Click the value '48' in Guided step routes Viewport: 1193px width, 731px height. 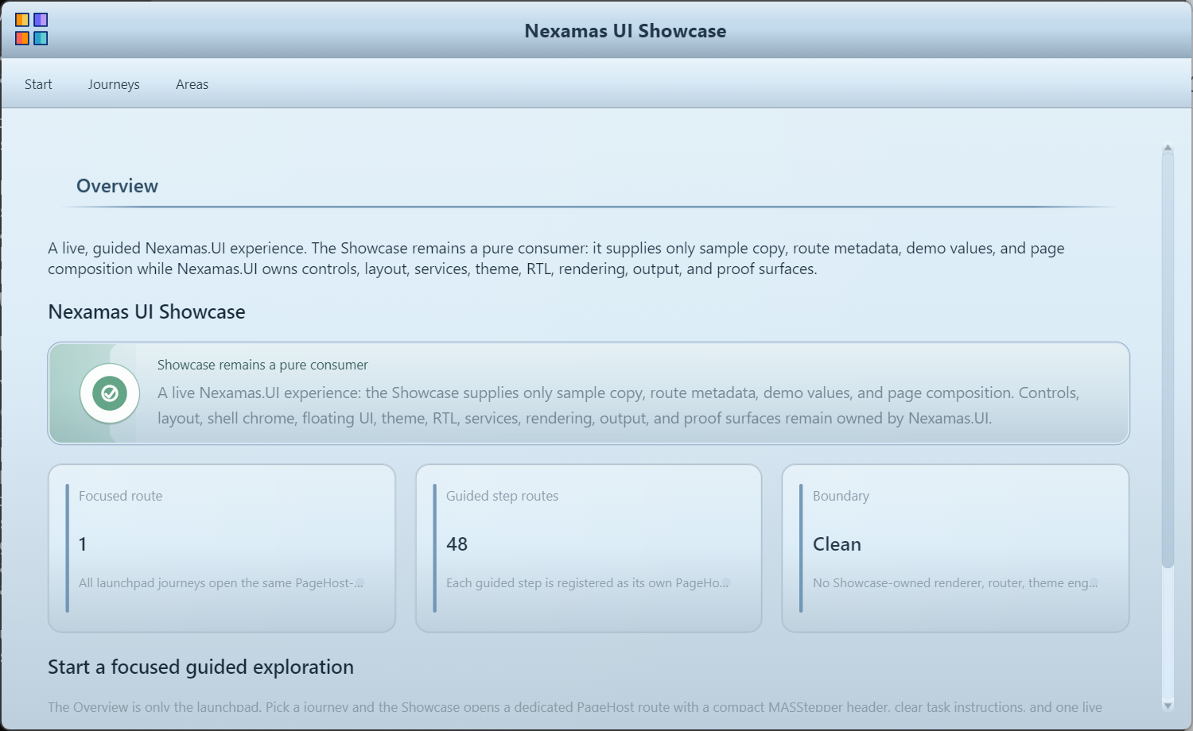point(457,544)
